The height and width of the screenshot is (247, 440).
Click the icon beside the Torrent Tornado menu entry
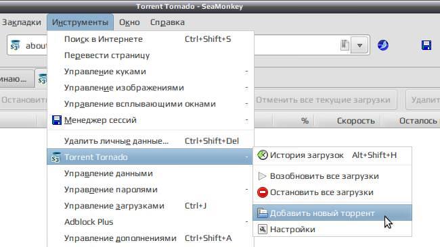pos(56,157)
